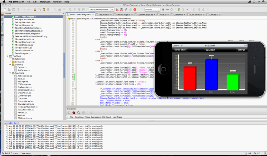Click the Toggle breakpoint red circle icon

78,112
